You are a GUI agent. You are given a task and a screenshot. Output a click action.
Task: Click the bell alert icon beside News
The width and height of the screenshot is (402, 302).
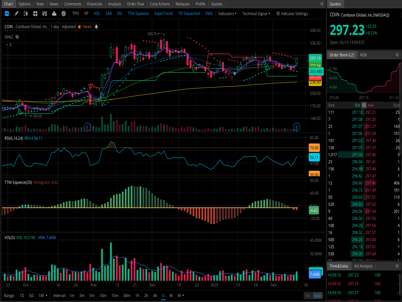pyautogui.click(x=97, y=27)
